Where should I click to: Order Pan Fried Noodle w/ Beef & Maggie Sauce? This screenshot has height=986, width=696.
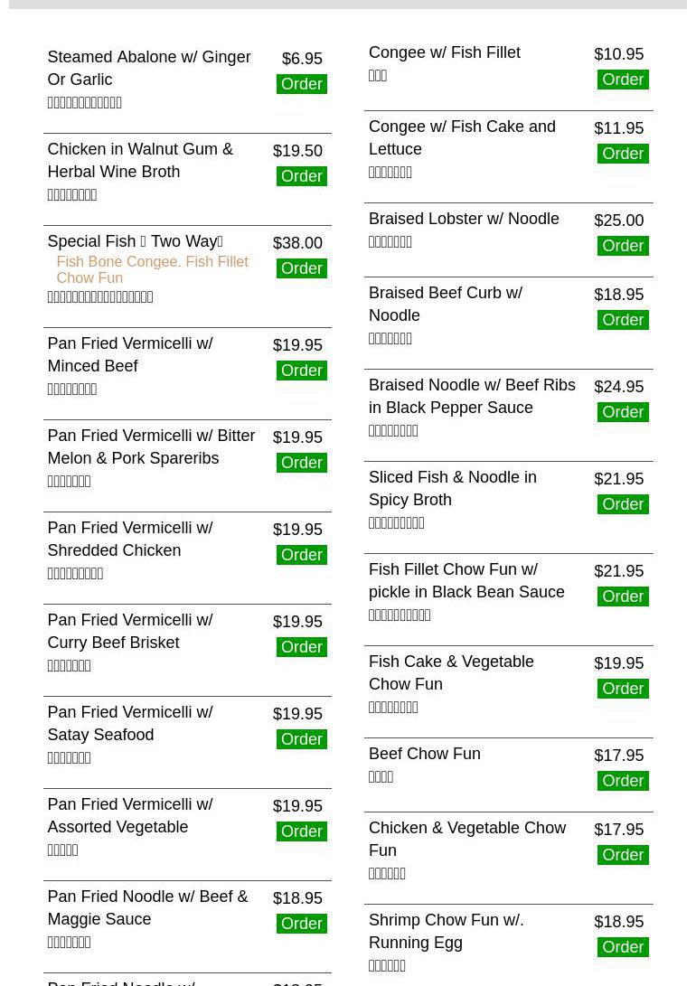[x=301, y=924]
